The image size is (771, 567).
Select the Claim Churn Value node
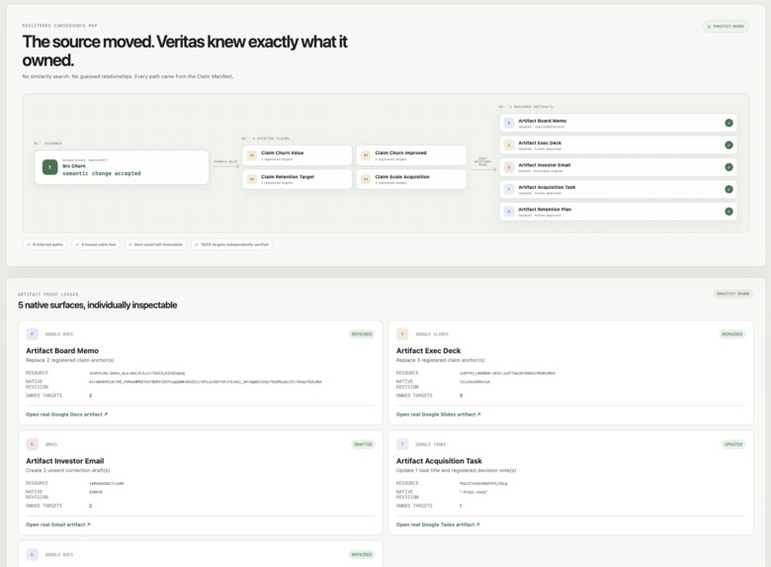(297, 155)
